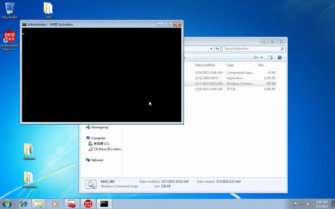Select the Windows Command Script 339 KB row
This screenshot has width=335, height=209.
point(230,84)
